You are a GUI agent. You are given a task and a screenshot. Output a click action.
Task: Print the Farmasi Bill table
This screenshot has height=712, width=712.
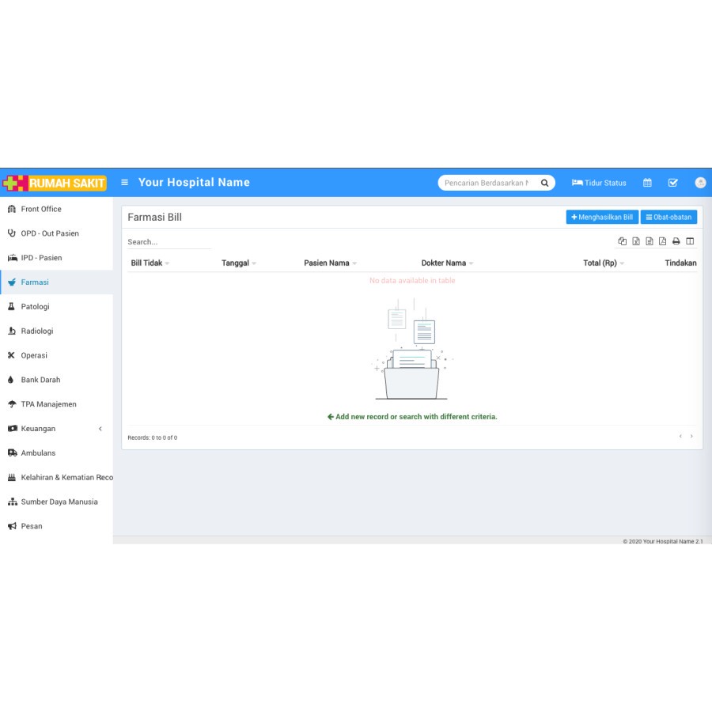point(676,241)
